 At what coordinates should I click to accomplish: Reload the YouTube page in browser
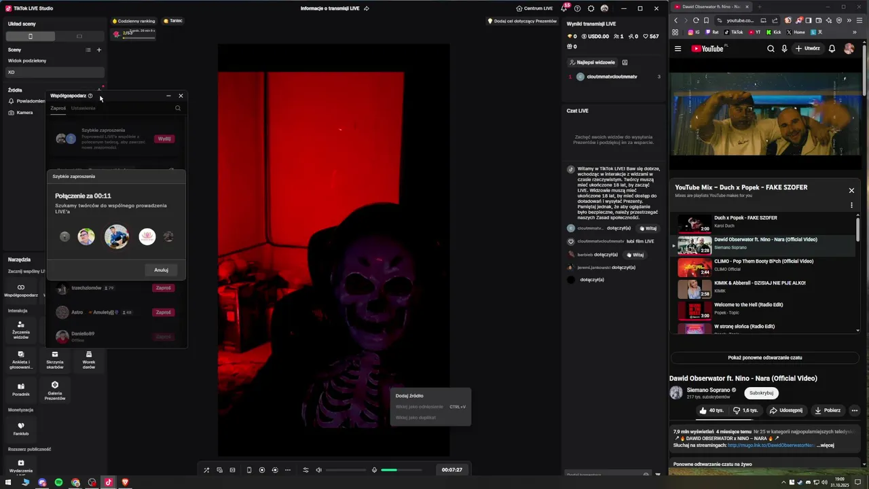[696, 20]
